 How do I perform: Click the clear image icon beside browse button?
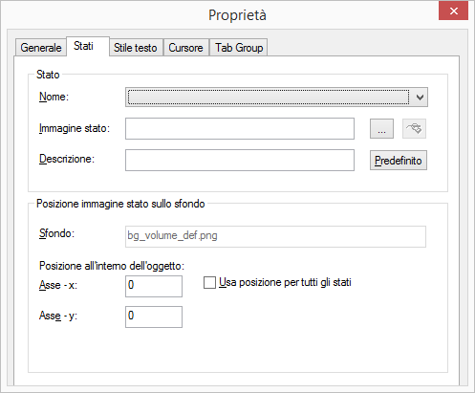414,129
